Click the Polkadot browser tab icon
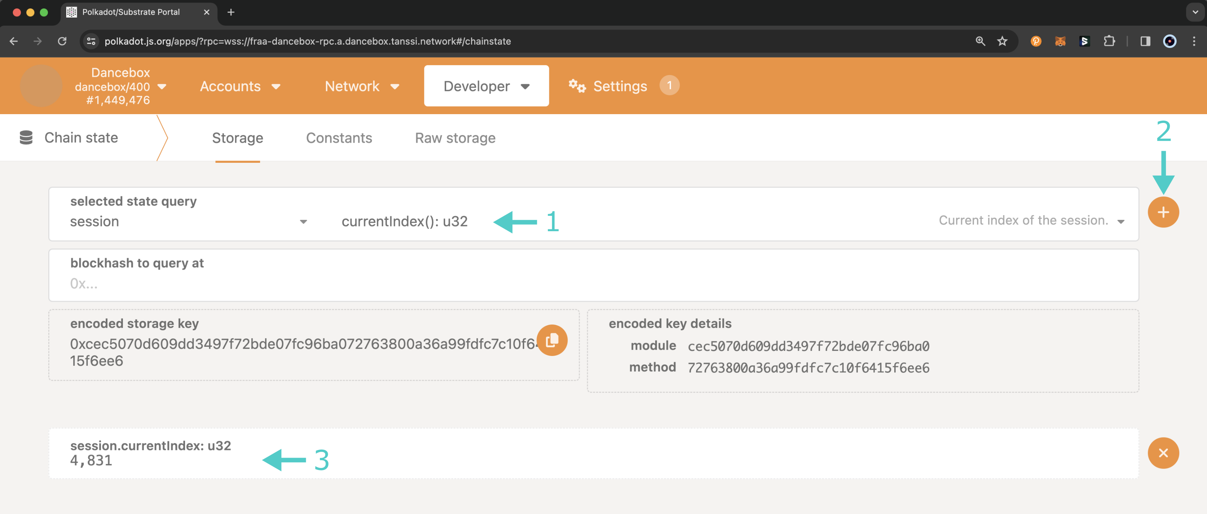Image resolution: width=1207 pixels, height=514 pixels. click(x=71, y=12)
